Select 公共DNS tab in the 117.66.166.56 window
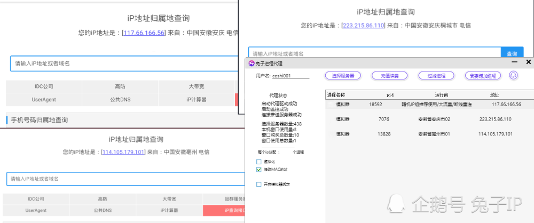 (x=120, y=100)
